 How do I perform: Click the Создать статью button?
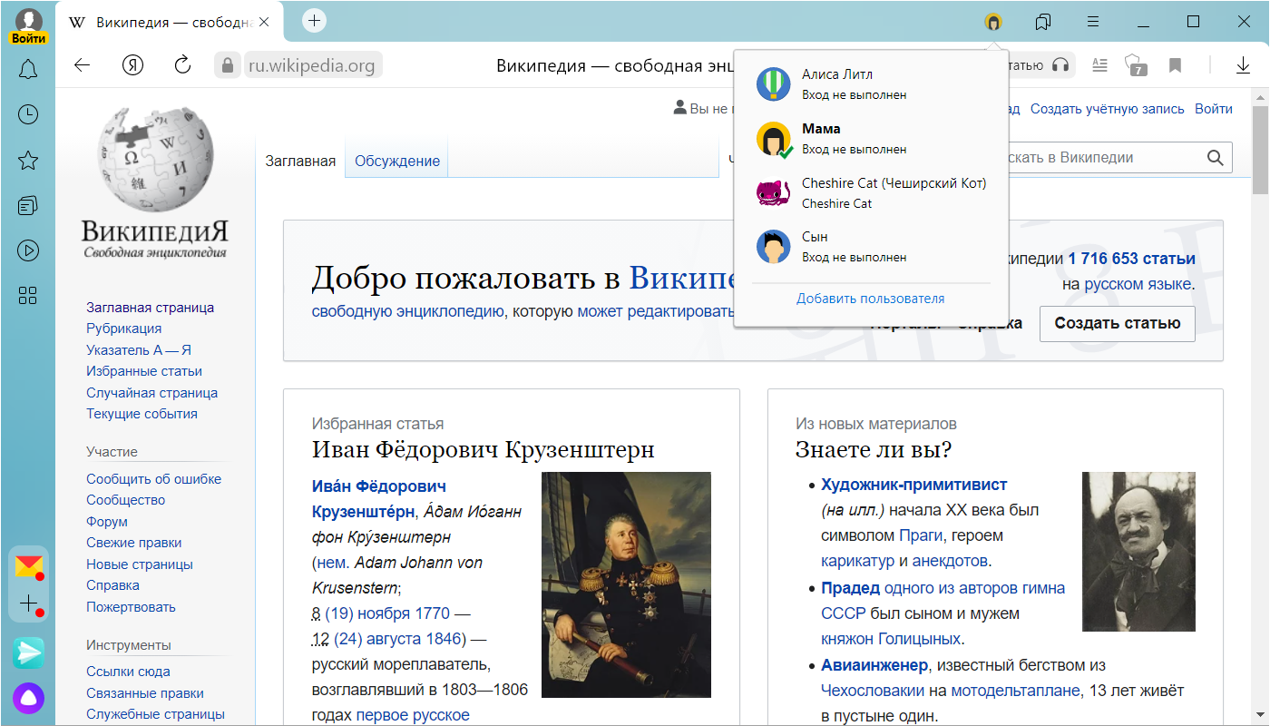(x=1118, y=323)
